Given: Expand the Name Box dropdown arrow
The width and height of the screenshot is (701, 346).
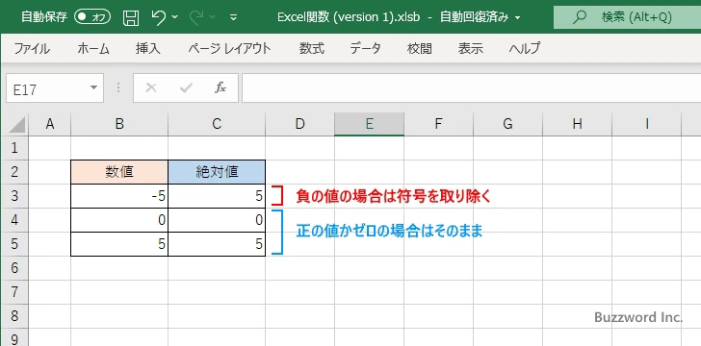Looking at the screenshot, I should point(94,87).
